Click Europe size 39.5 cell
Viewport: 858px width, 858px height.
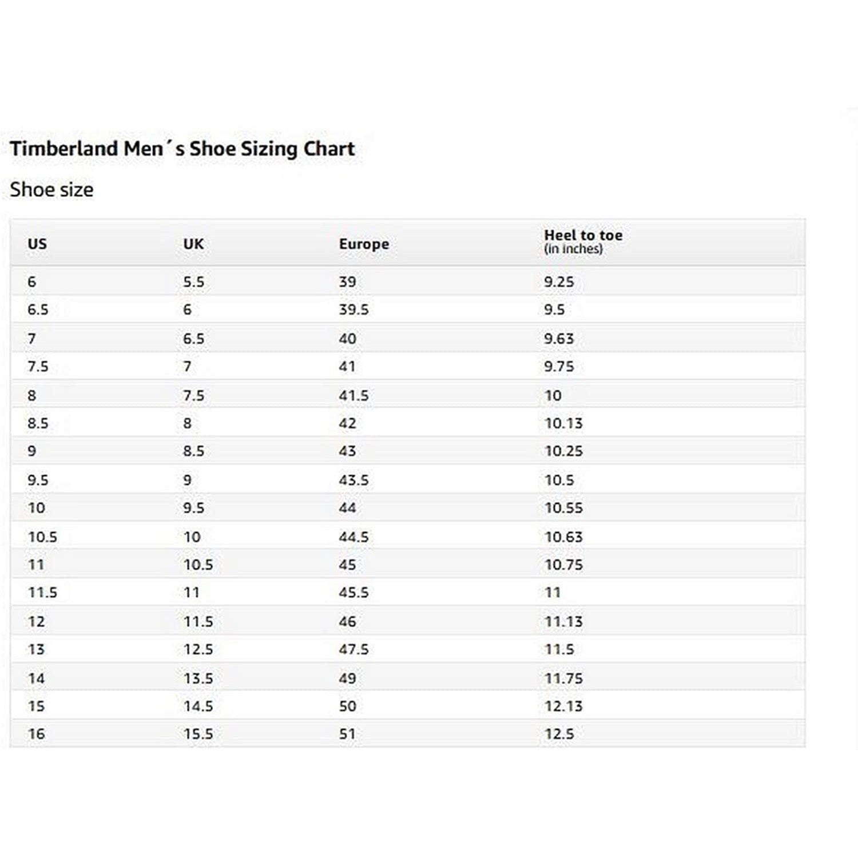353,309
